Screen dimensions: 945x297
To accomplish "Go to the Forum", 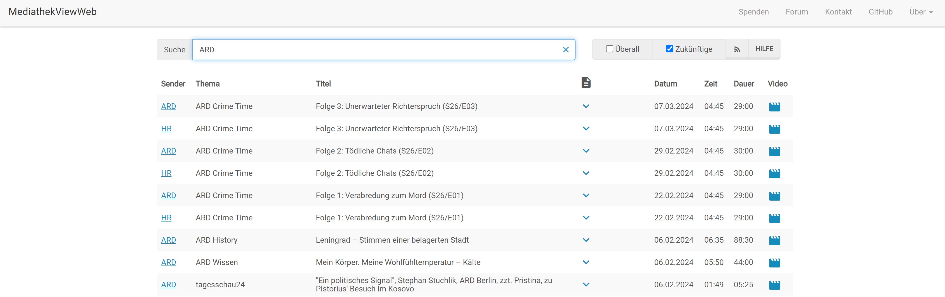I will click(x=797, y=12).
